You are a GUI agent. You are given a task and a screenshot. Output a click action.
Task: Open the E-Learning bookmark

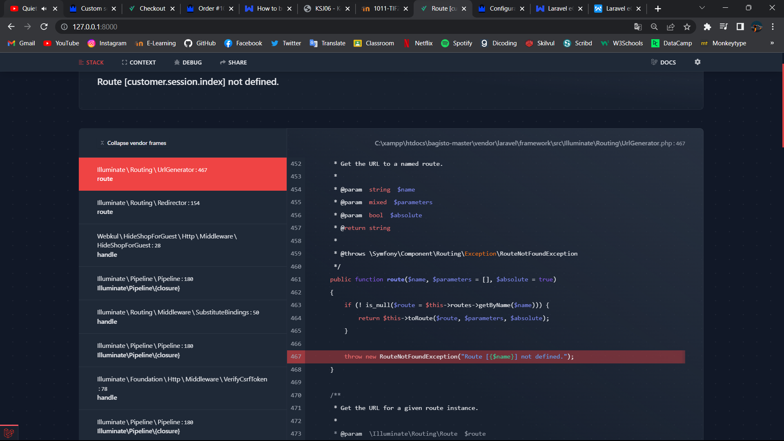coord(156,43)
